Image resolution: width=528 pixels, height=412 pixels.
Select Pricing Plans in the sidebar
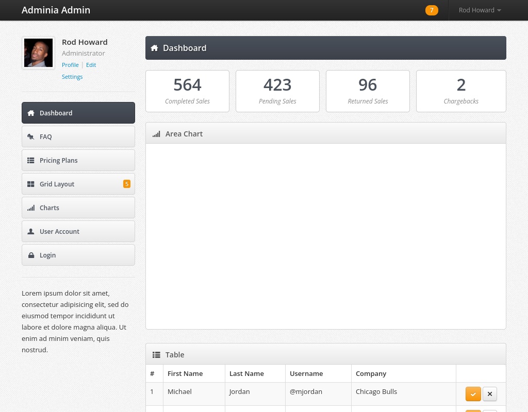tap(78, 160)
